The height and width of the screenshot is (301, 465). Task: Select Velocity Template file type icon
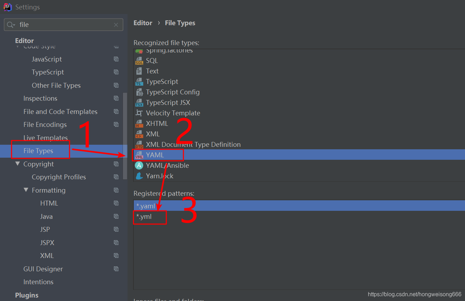coord(139,113)
